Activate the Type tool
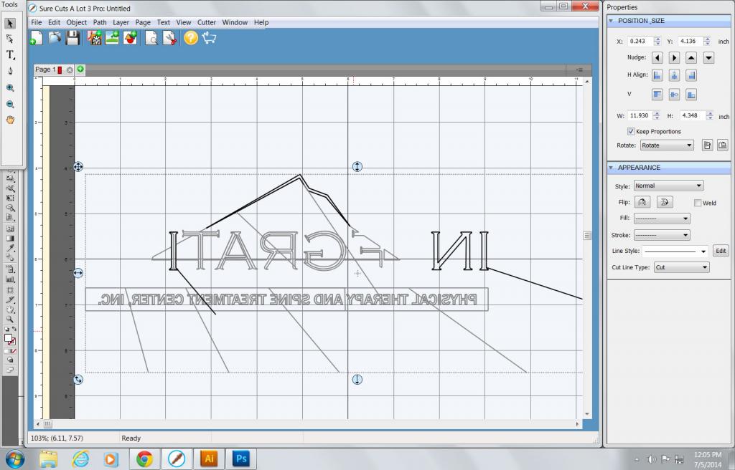 click(x=10, y=54)
